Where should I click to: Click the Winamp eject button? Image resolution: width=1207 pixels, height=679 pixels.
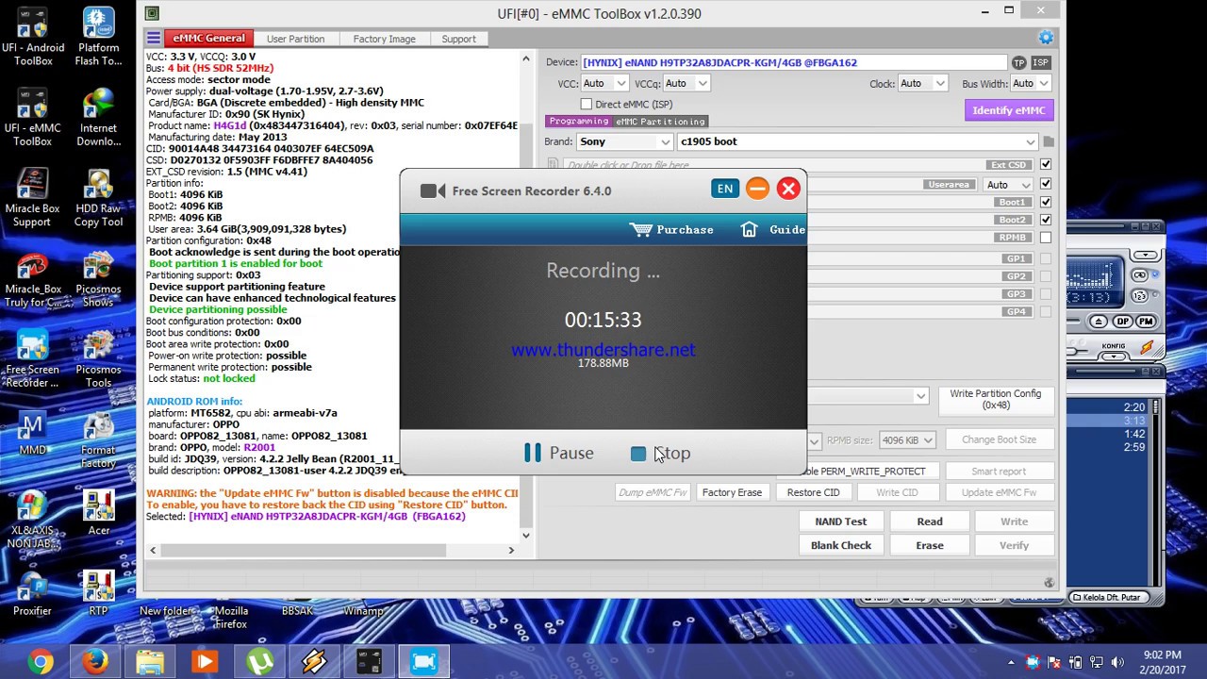pyautogui.click(x=1099, y=322)
